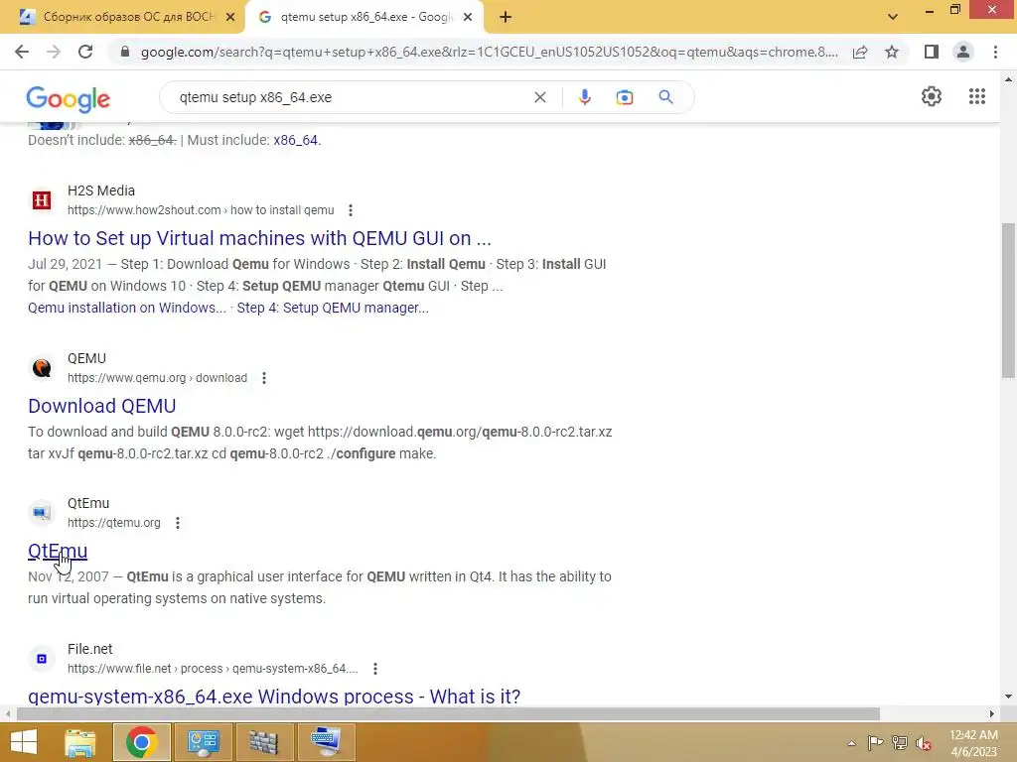
Task: Open File Explorer from taskbar
Action: click(80, 742)
